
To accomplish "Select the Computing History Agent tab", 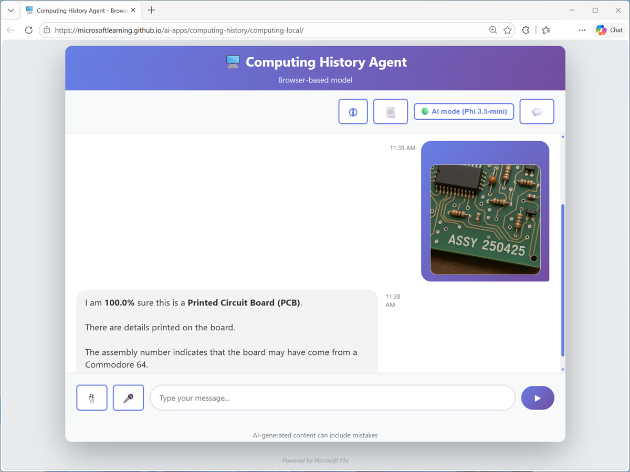I will point(80,11).
